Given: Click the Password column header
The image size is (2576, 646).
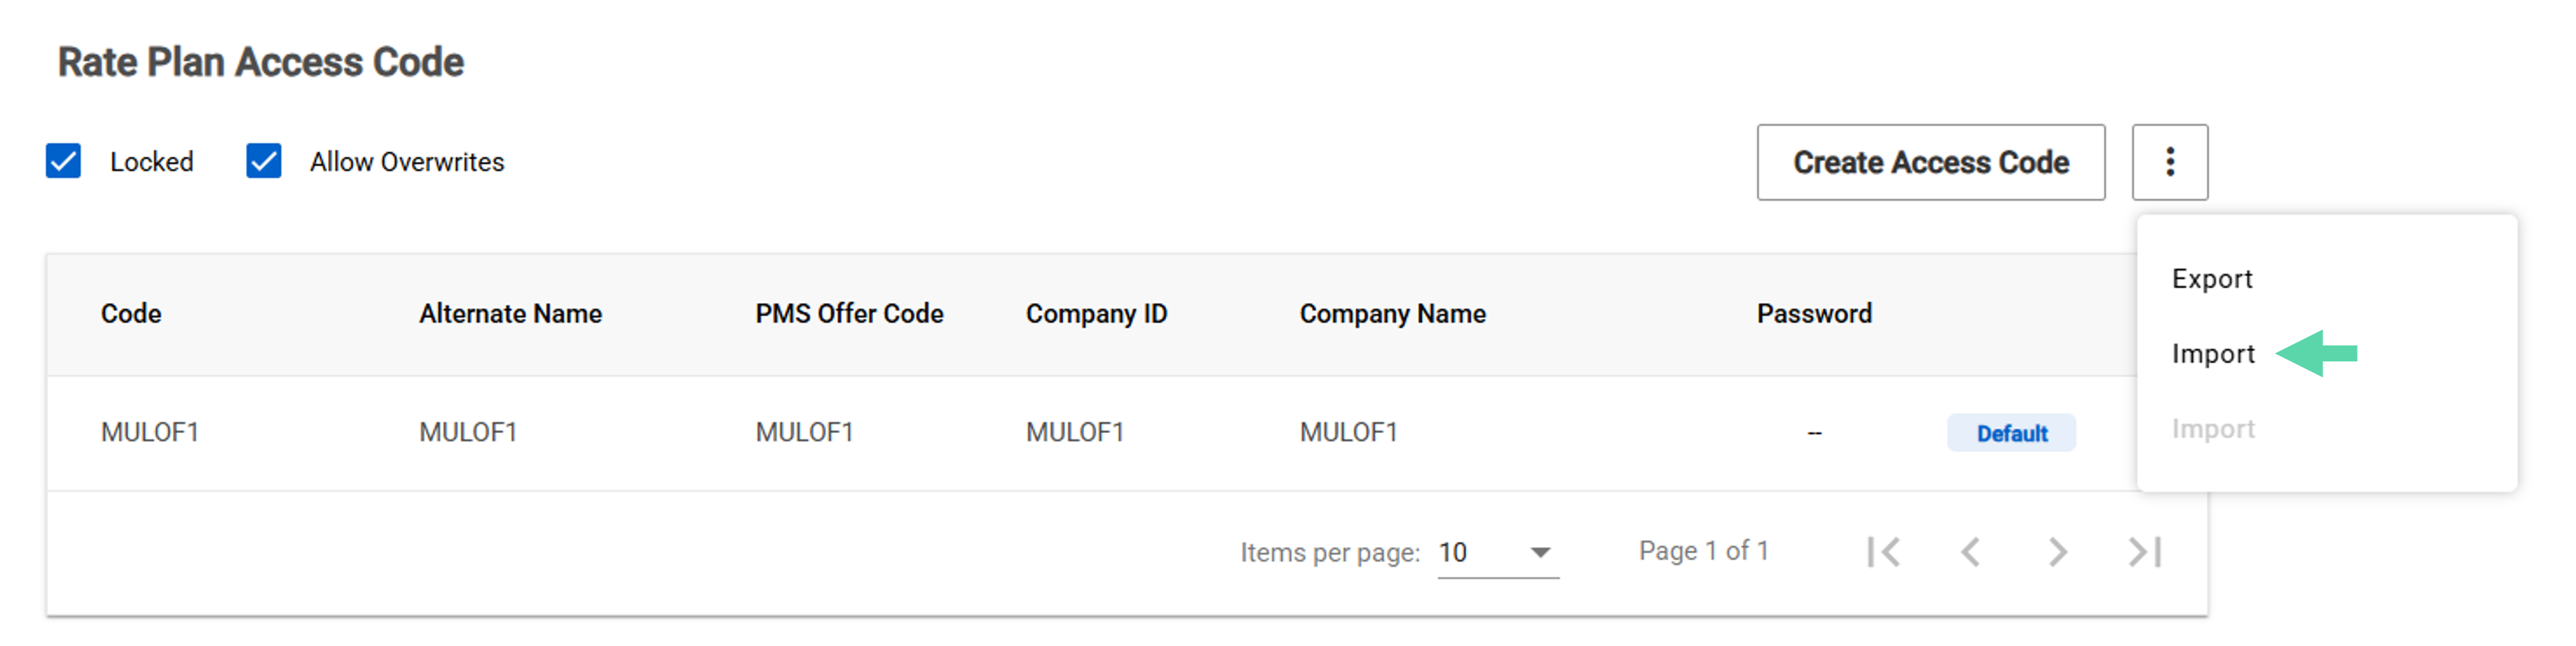Looking at the screenshot, I should click(1813, 314).
